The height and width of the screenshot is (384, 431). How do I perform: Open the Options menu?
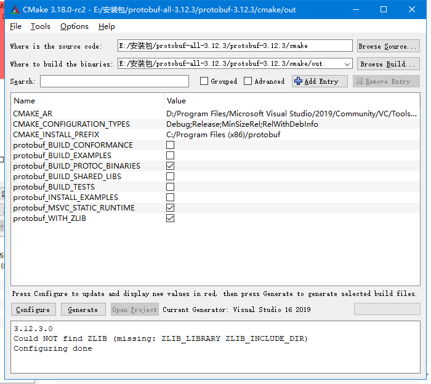coord(75,26)
